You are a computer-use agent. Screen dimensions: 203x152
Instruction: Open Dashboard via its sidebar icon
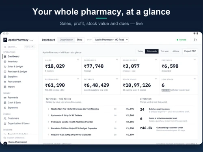5,56
